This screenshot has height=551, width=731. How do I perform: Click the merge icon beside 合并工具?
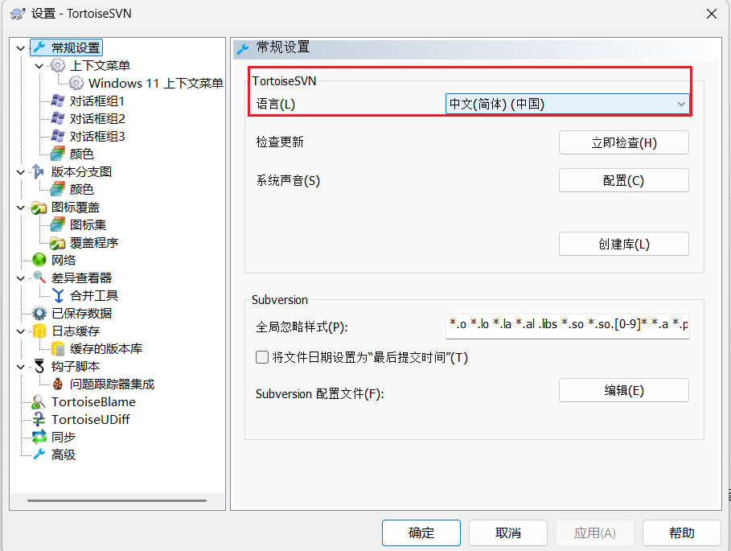(58, 295)
